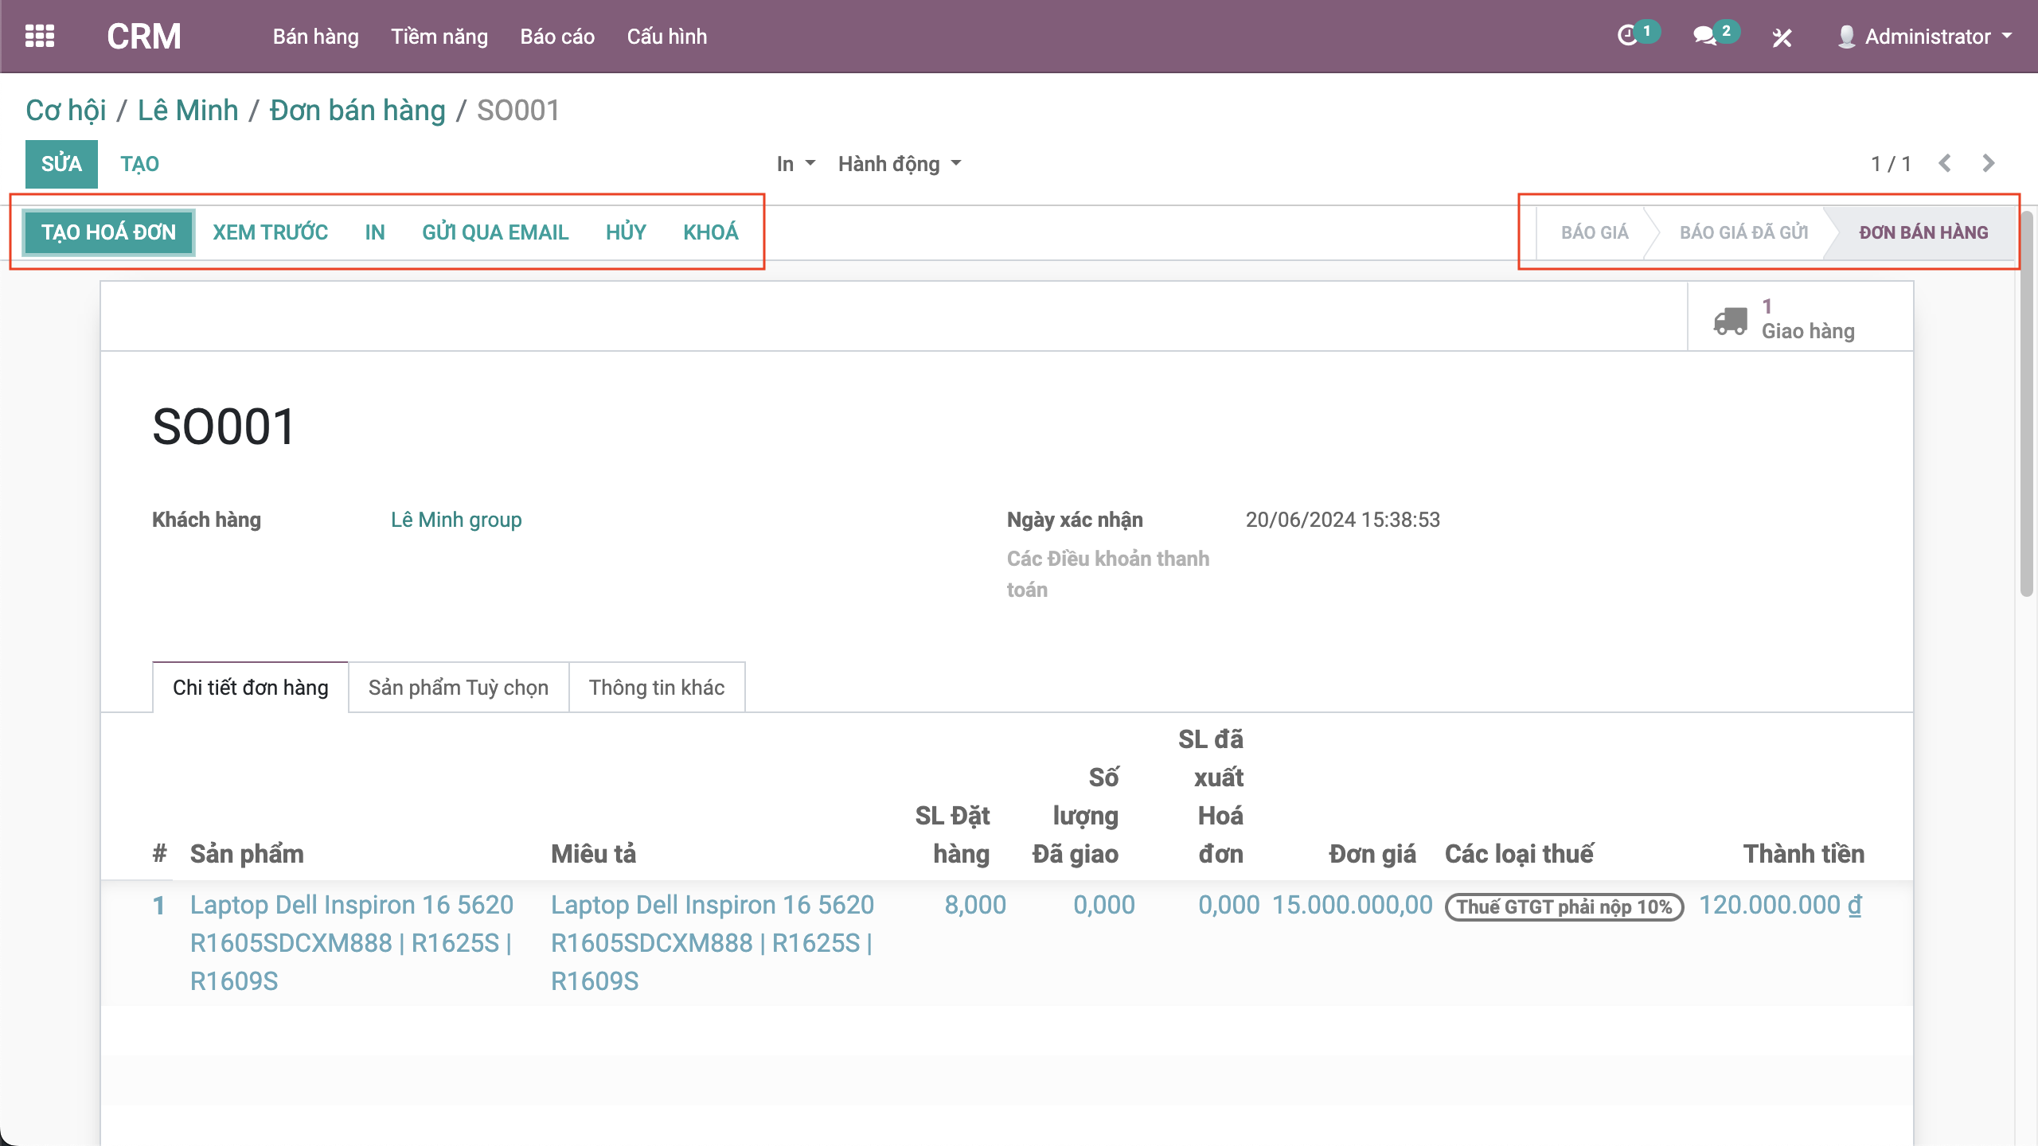Click the BÁO GIÁ ĐÃ GỬI status stage
Image resolution: width=2038 pixels, height=1146 pixels.
tap(1743, 232)
